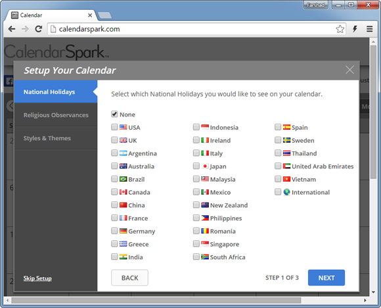Enable China national holidays checkbox

[x=114, y=205]
